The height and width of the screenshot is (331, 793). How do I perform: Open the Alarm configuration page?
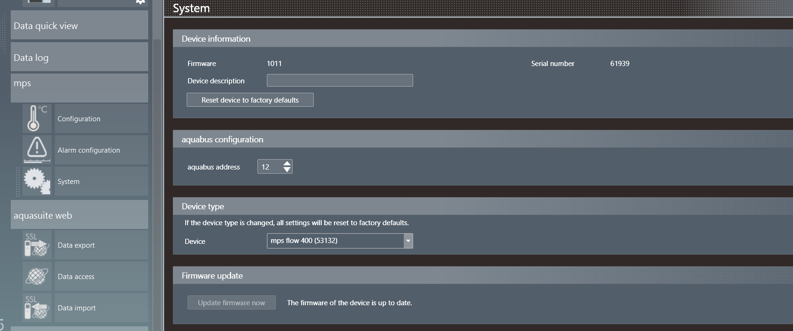[101, 150]
